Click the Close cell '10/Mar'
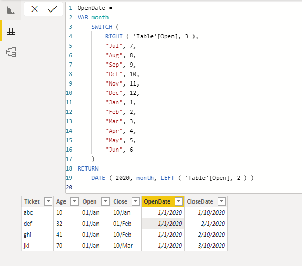 tap(126, 246)
